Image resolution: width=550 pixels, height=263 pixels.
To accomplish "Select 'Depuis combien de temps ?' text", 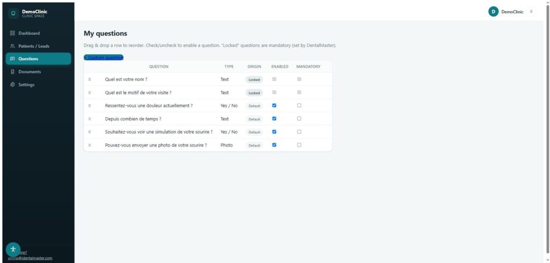I will [x=133, y=119].
